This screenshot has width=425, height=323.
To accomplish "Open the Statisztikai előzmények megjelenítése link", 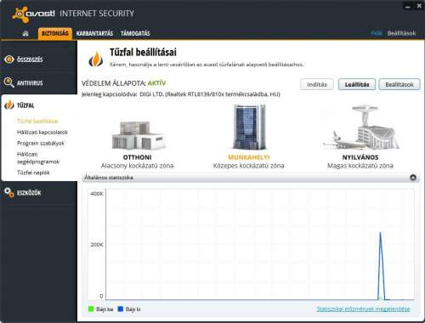I will click(x=363, y=309).
